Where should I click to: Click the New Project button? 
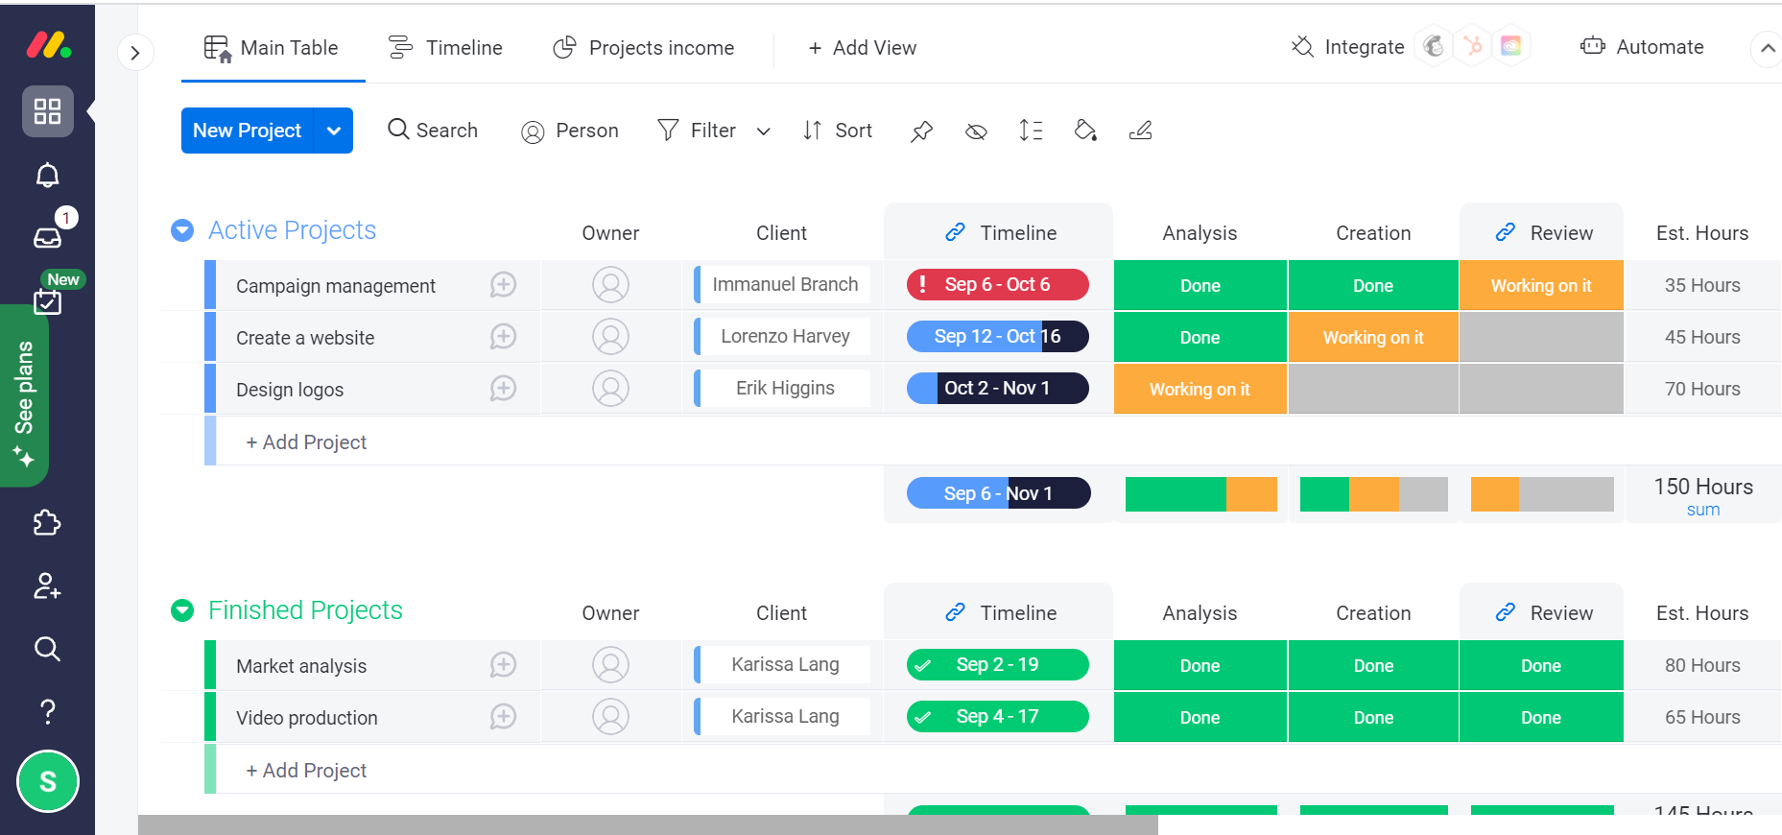(x=248, y=131)
